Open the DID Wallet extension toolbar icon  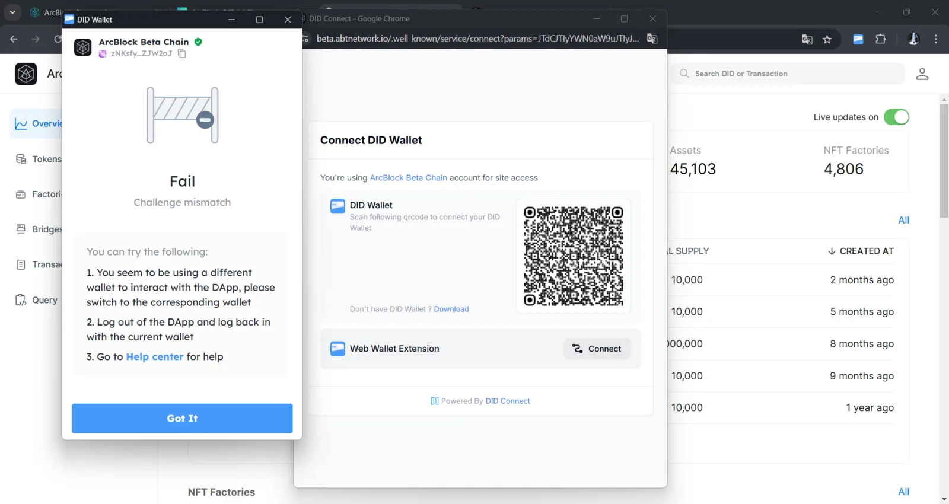pos(858,40)
